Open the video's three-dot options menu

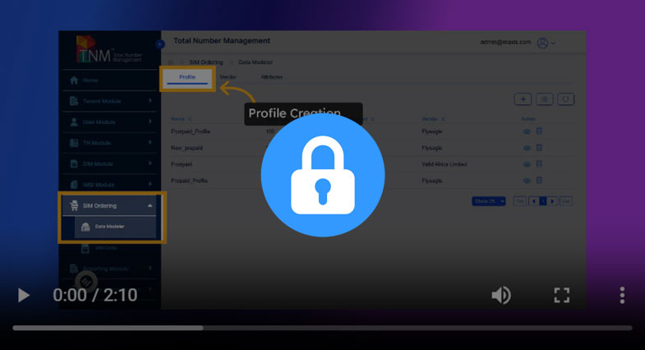click(622, 295)
